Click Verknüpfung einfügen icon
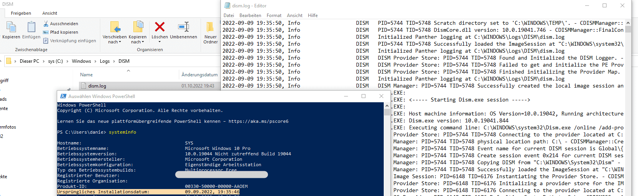 (45, 41)
